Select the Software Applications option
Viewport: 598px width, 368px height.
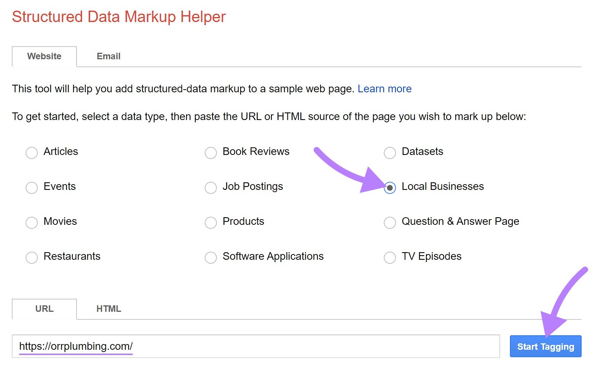click(210, 257)
